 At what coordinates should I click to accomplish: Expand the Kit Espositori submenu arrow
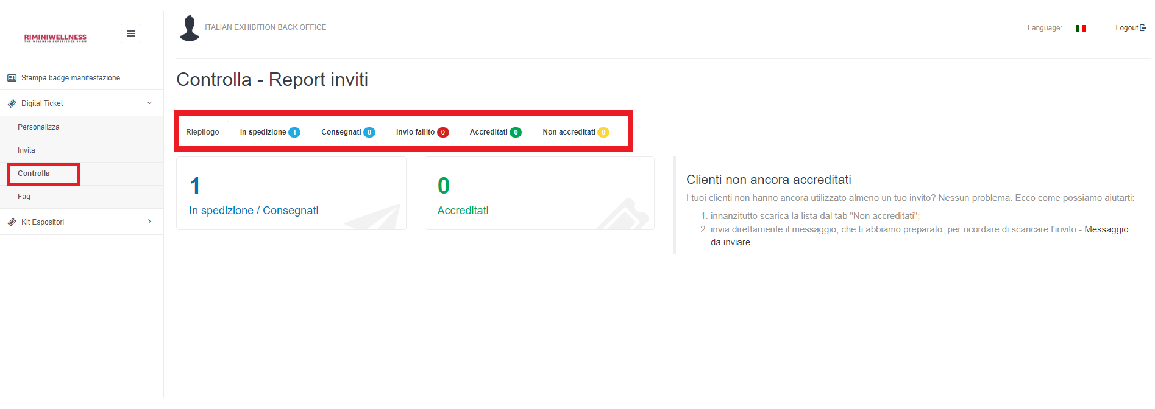coord(149,222)
